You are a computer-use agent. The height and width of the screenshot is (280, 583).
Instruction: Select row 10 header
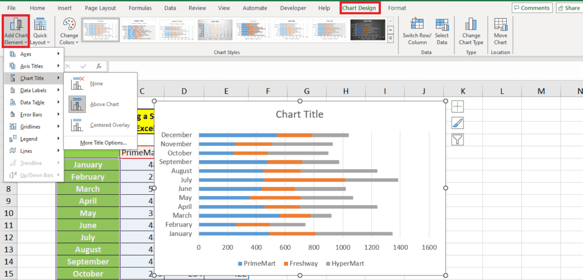(x=9, y=213)
